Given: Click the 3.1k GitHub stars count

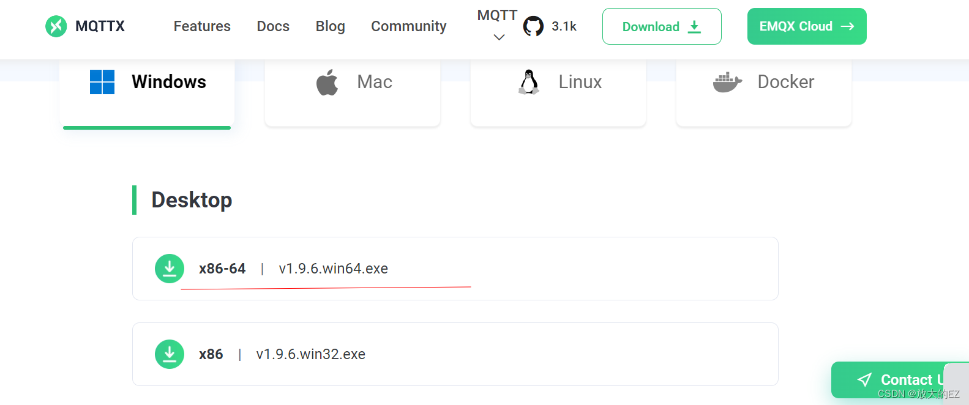Looking at the screenshot, I should click(x=564, y=26).
